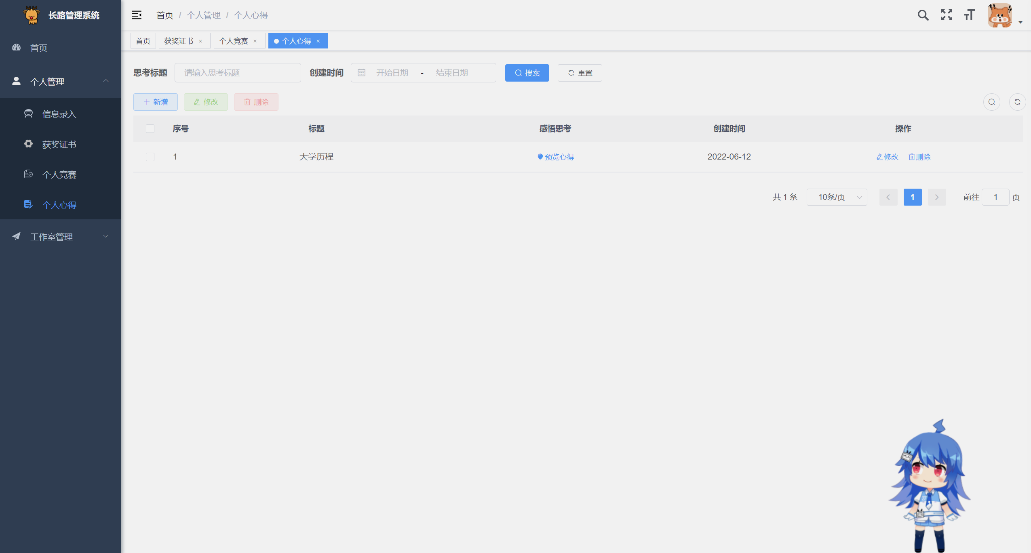Open the font size setting icon
The height and width of the screenshot is (553, 1031).
[970, 15]
